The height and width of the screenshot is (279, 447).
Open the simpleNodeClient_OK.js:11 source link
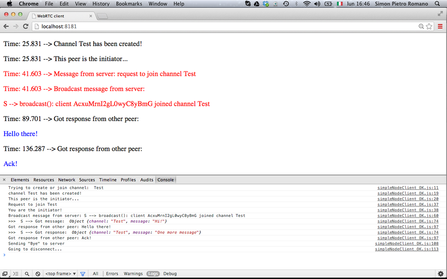(x=408, y=188)
